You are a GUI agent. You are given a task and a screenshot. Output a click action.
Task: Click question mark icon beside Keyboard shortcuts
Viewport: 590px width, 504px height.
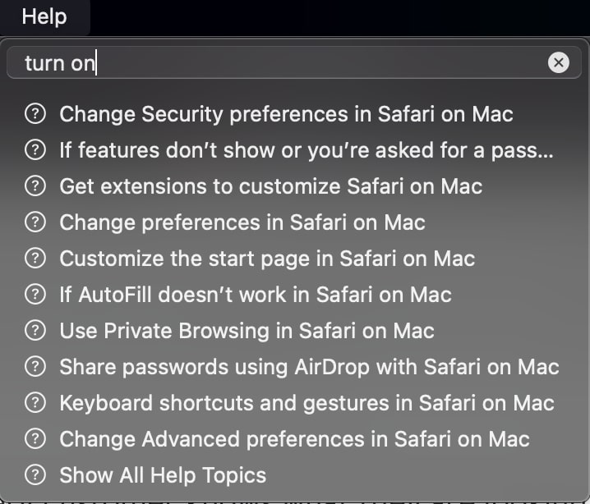(35, 403)
